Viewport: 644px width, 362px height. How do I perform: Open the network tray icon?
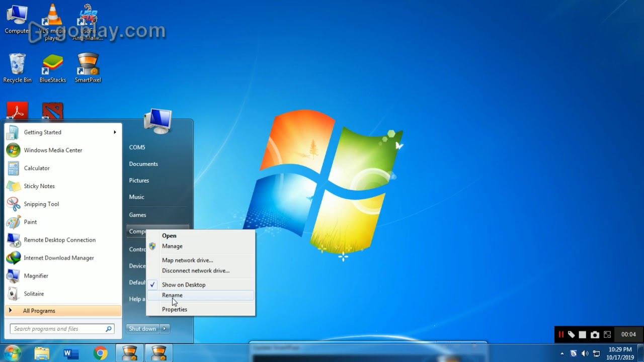(x=596, y=353)
